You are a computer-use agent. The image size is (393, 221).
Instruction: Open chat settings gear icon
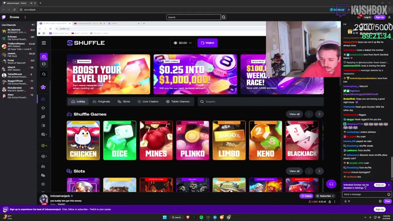click(x=380, y=201)
